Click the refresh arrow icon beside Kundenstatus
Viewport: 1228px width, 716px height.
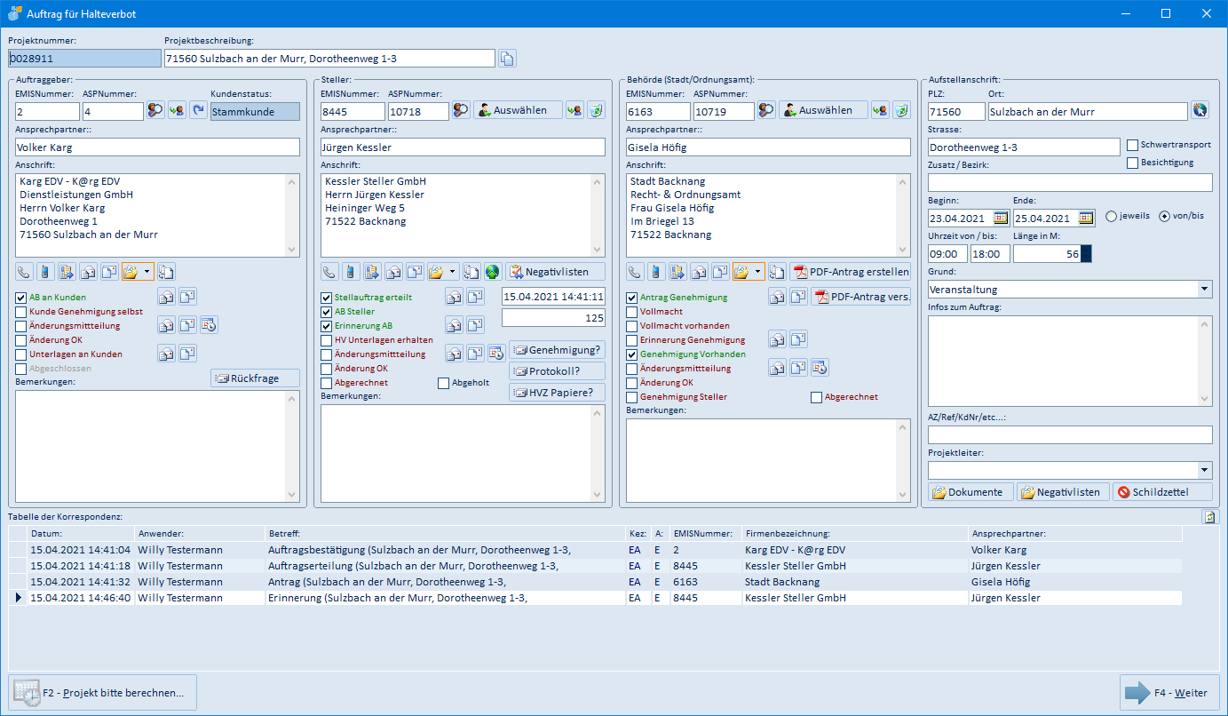coord(198,110)
